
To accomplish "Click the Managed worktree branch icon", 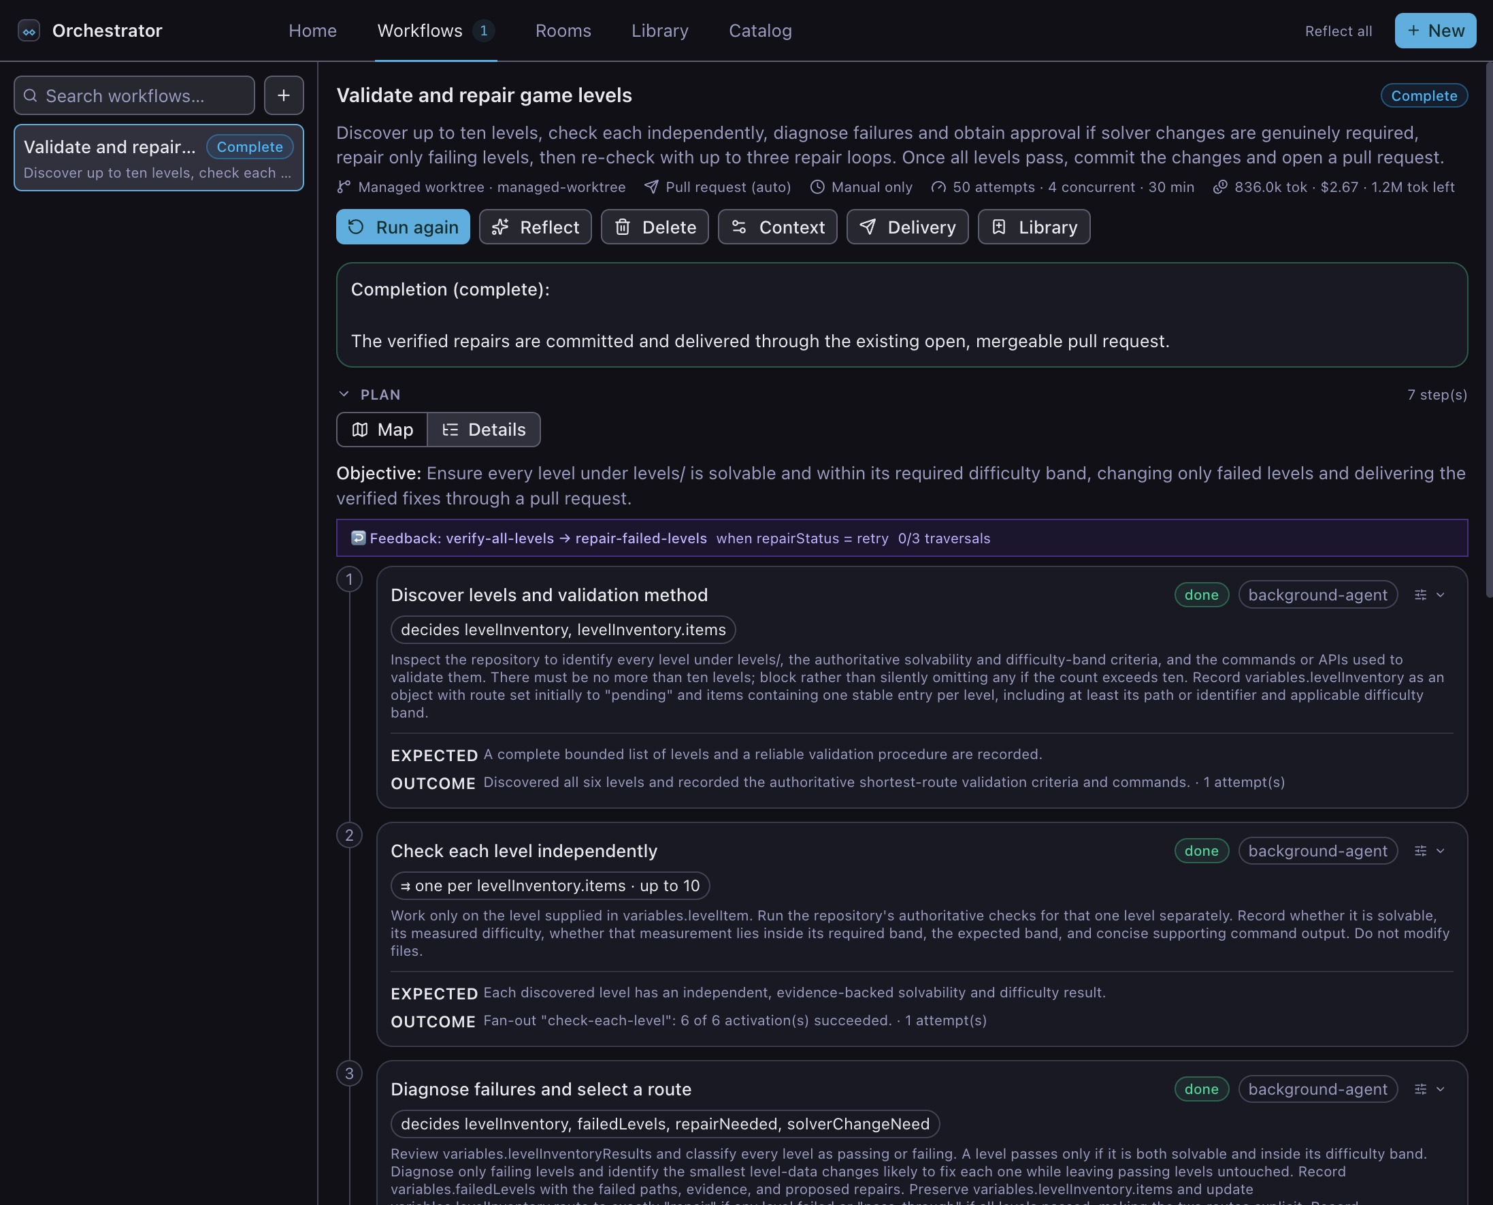I will pos(344,187).
